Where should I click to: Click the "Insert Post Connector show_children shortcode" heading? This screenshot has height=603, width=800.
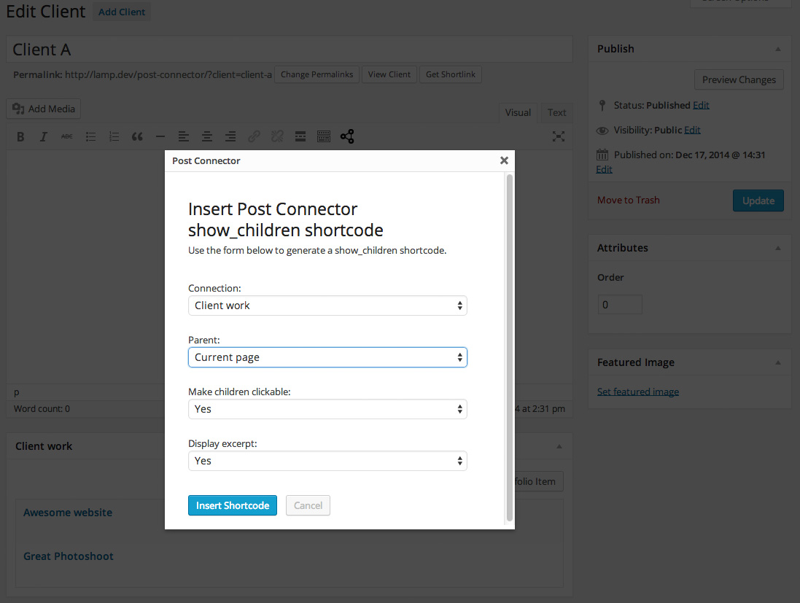pyautogui.click(x=286, y=220)
